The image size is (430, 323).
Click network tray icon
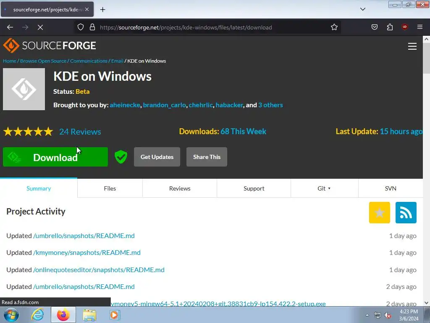click(378, 315)
